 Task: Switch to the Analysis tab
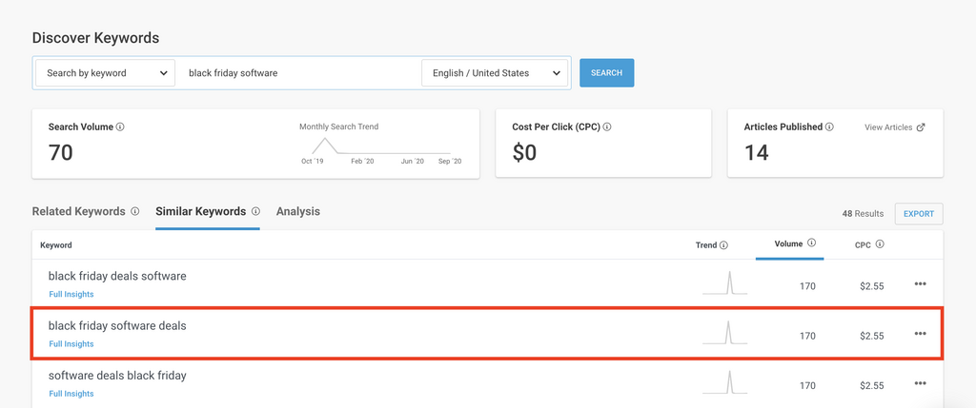pyautogui.click(x=297, y=211)
